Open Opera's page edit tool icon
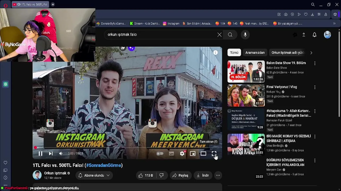This screenshot has width=341, height=191. (279, 14)
